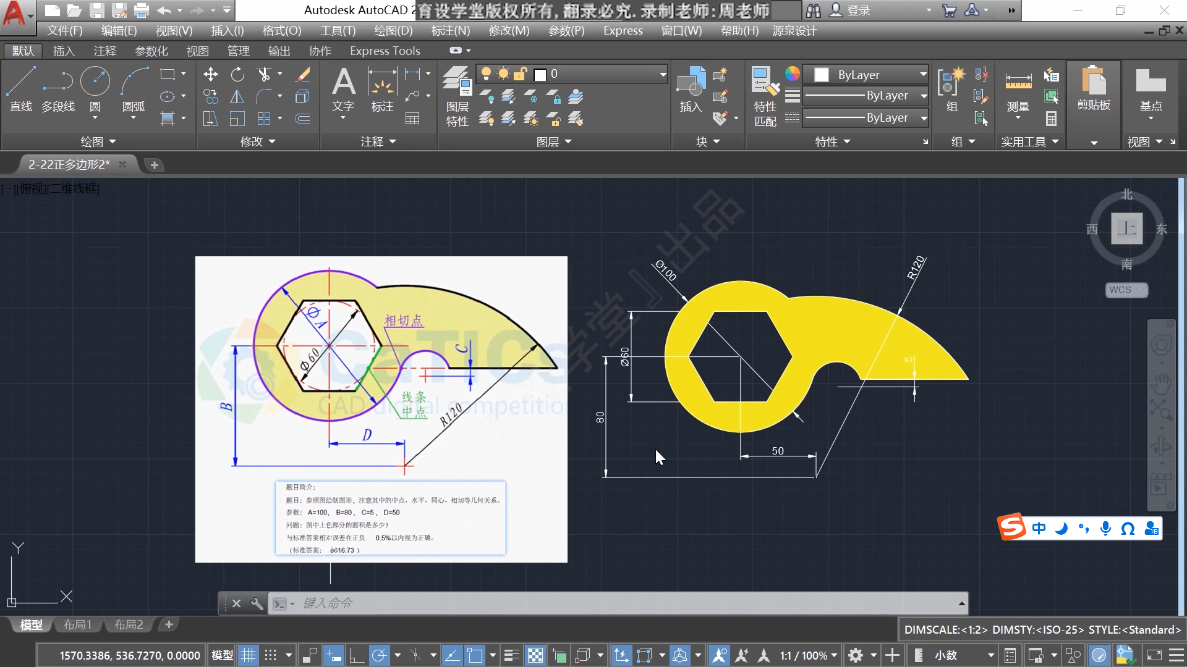Click the add layout plus button
This screenshot has height=667, width=1187.
169,625
